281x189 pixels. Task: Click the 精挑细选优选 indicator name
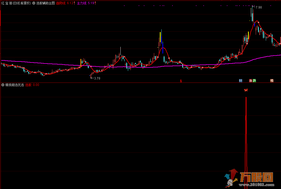[14, 85]
